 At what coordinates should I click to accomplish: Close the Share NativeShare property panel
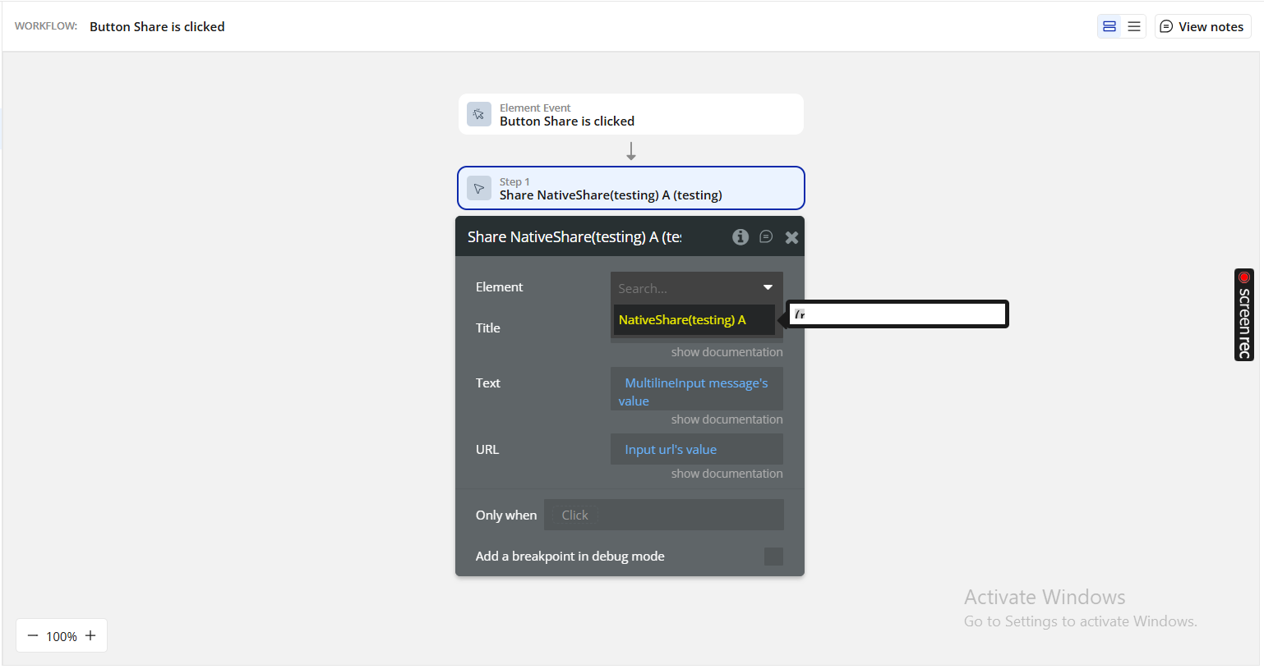pyautogui.click(x=791, y=237)
